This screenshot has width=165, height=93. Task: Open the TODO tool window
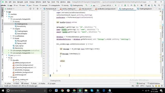point(16,83)
